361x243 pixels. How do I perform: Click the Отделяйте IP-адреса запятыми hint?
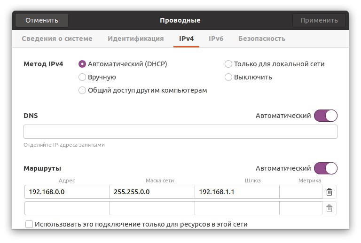64,145
